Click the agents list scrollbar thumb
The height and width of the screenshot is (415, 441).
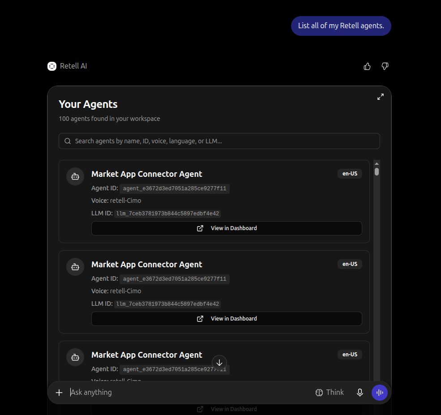(377, 171)
